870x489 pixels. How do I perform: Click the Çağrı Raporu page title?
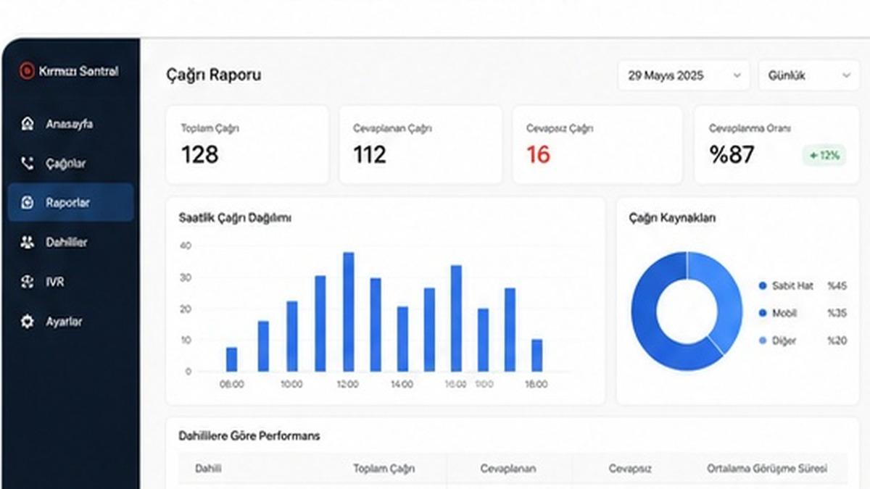click(214, 75)
